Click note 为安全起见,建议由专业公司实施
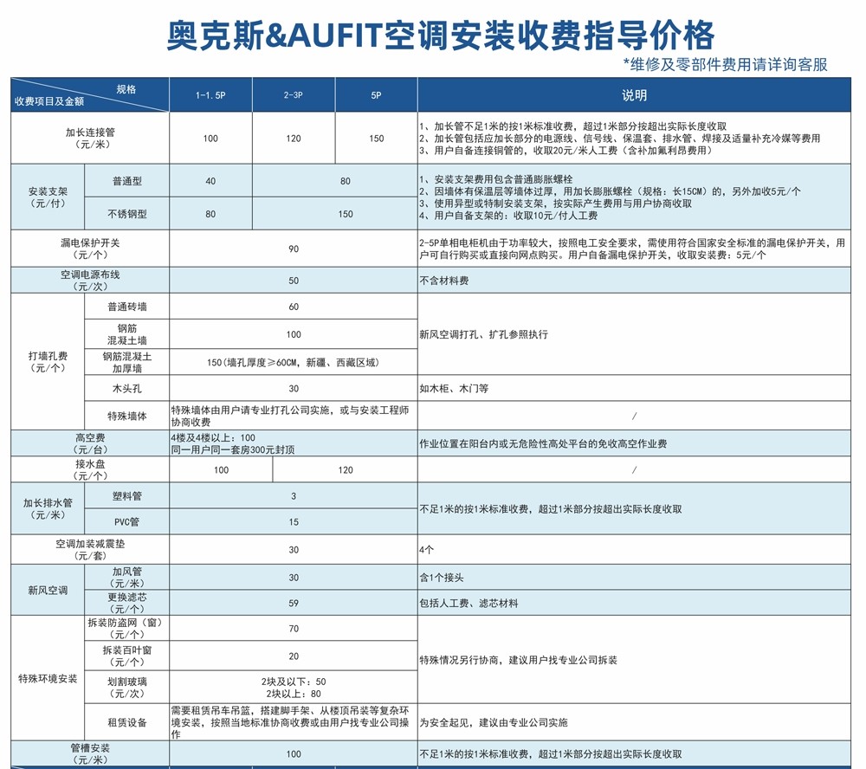This screenshot has height=769, width=866. 494,722
